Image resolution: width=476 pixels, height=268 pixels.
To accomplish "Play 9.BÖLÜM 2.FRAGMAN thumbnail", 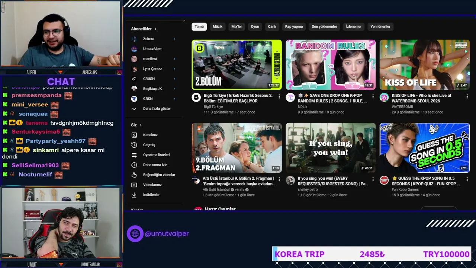I will [237, 148].
